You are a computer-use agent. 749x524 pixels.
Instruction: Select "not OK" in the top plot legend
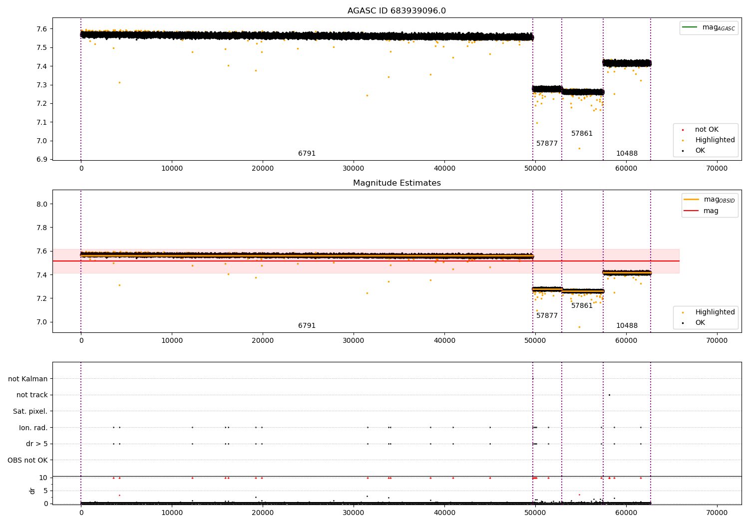707,130
